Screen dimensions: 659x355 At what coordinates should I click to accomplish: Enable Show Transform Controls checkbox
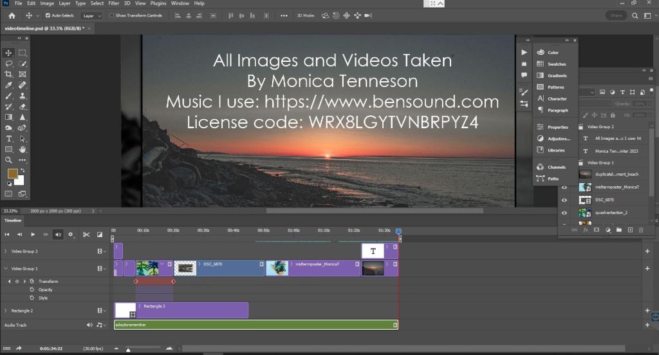click(x=111, y=15)
